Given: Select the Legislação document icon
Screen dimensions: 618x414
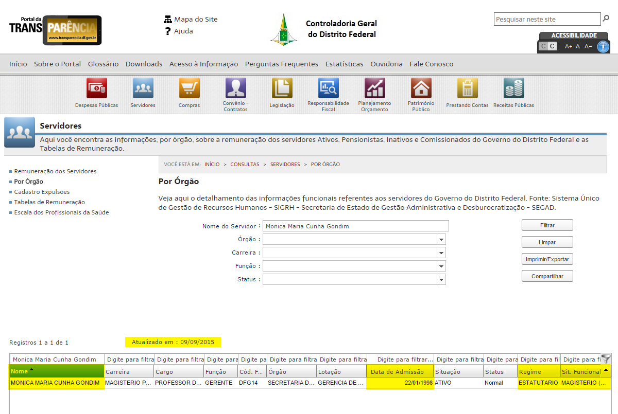Looking at the screenshot, I should (282, 88).
